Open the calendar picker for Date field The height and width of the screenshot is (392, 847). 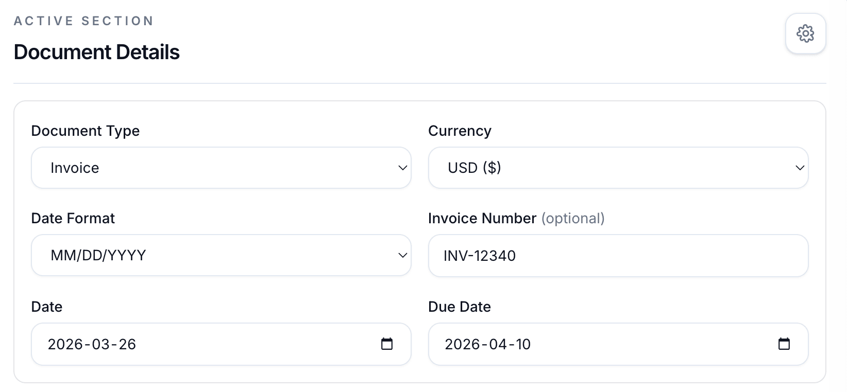pyautogui.click(x=387, y=344)
